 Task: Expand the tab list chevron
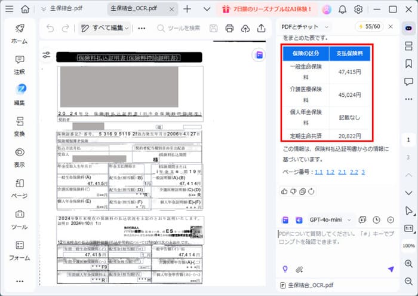click(x=207, y=9)
